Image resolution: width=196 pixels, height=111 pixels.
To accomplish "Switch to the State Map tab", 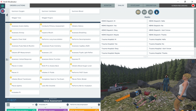I will (x=135, y=5).
